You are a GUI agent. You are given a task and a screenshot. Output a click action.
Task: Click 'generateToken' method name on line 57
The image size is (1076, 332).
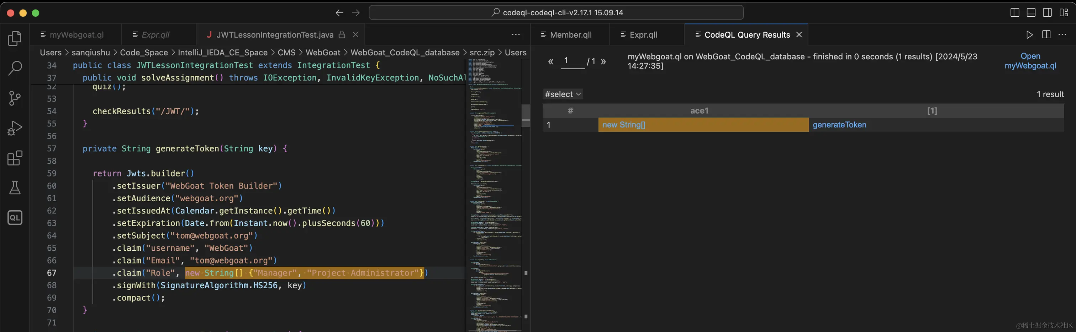187,148
